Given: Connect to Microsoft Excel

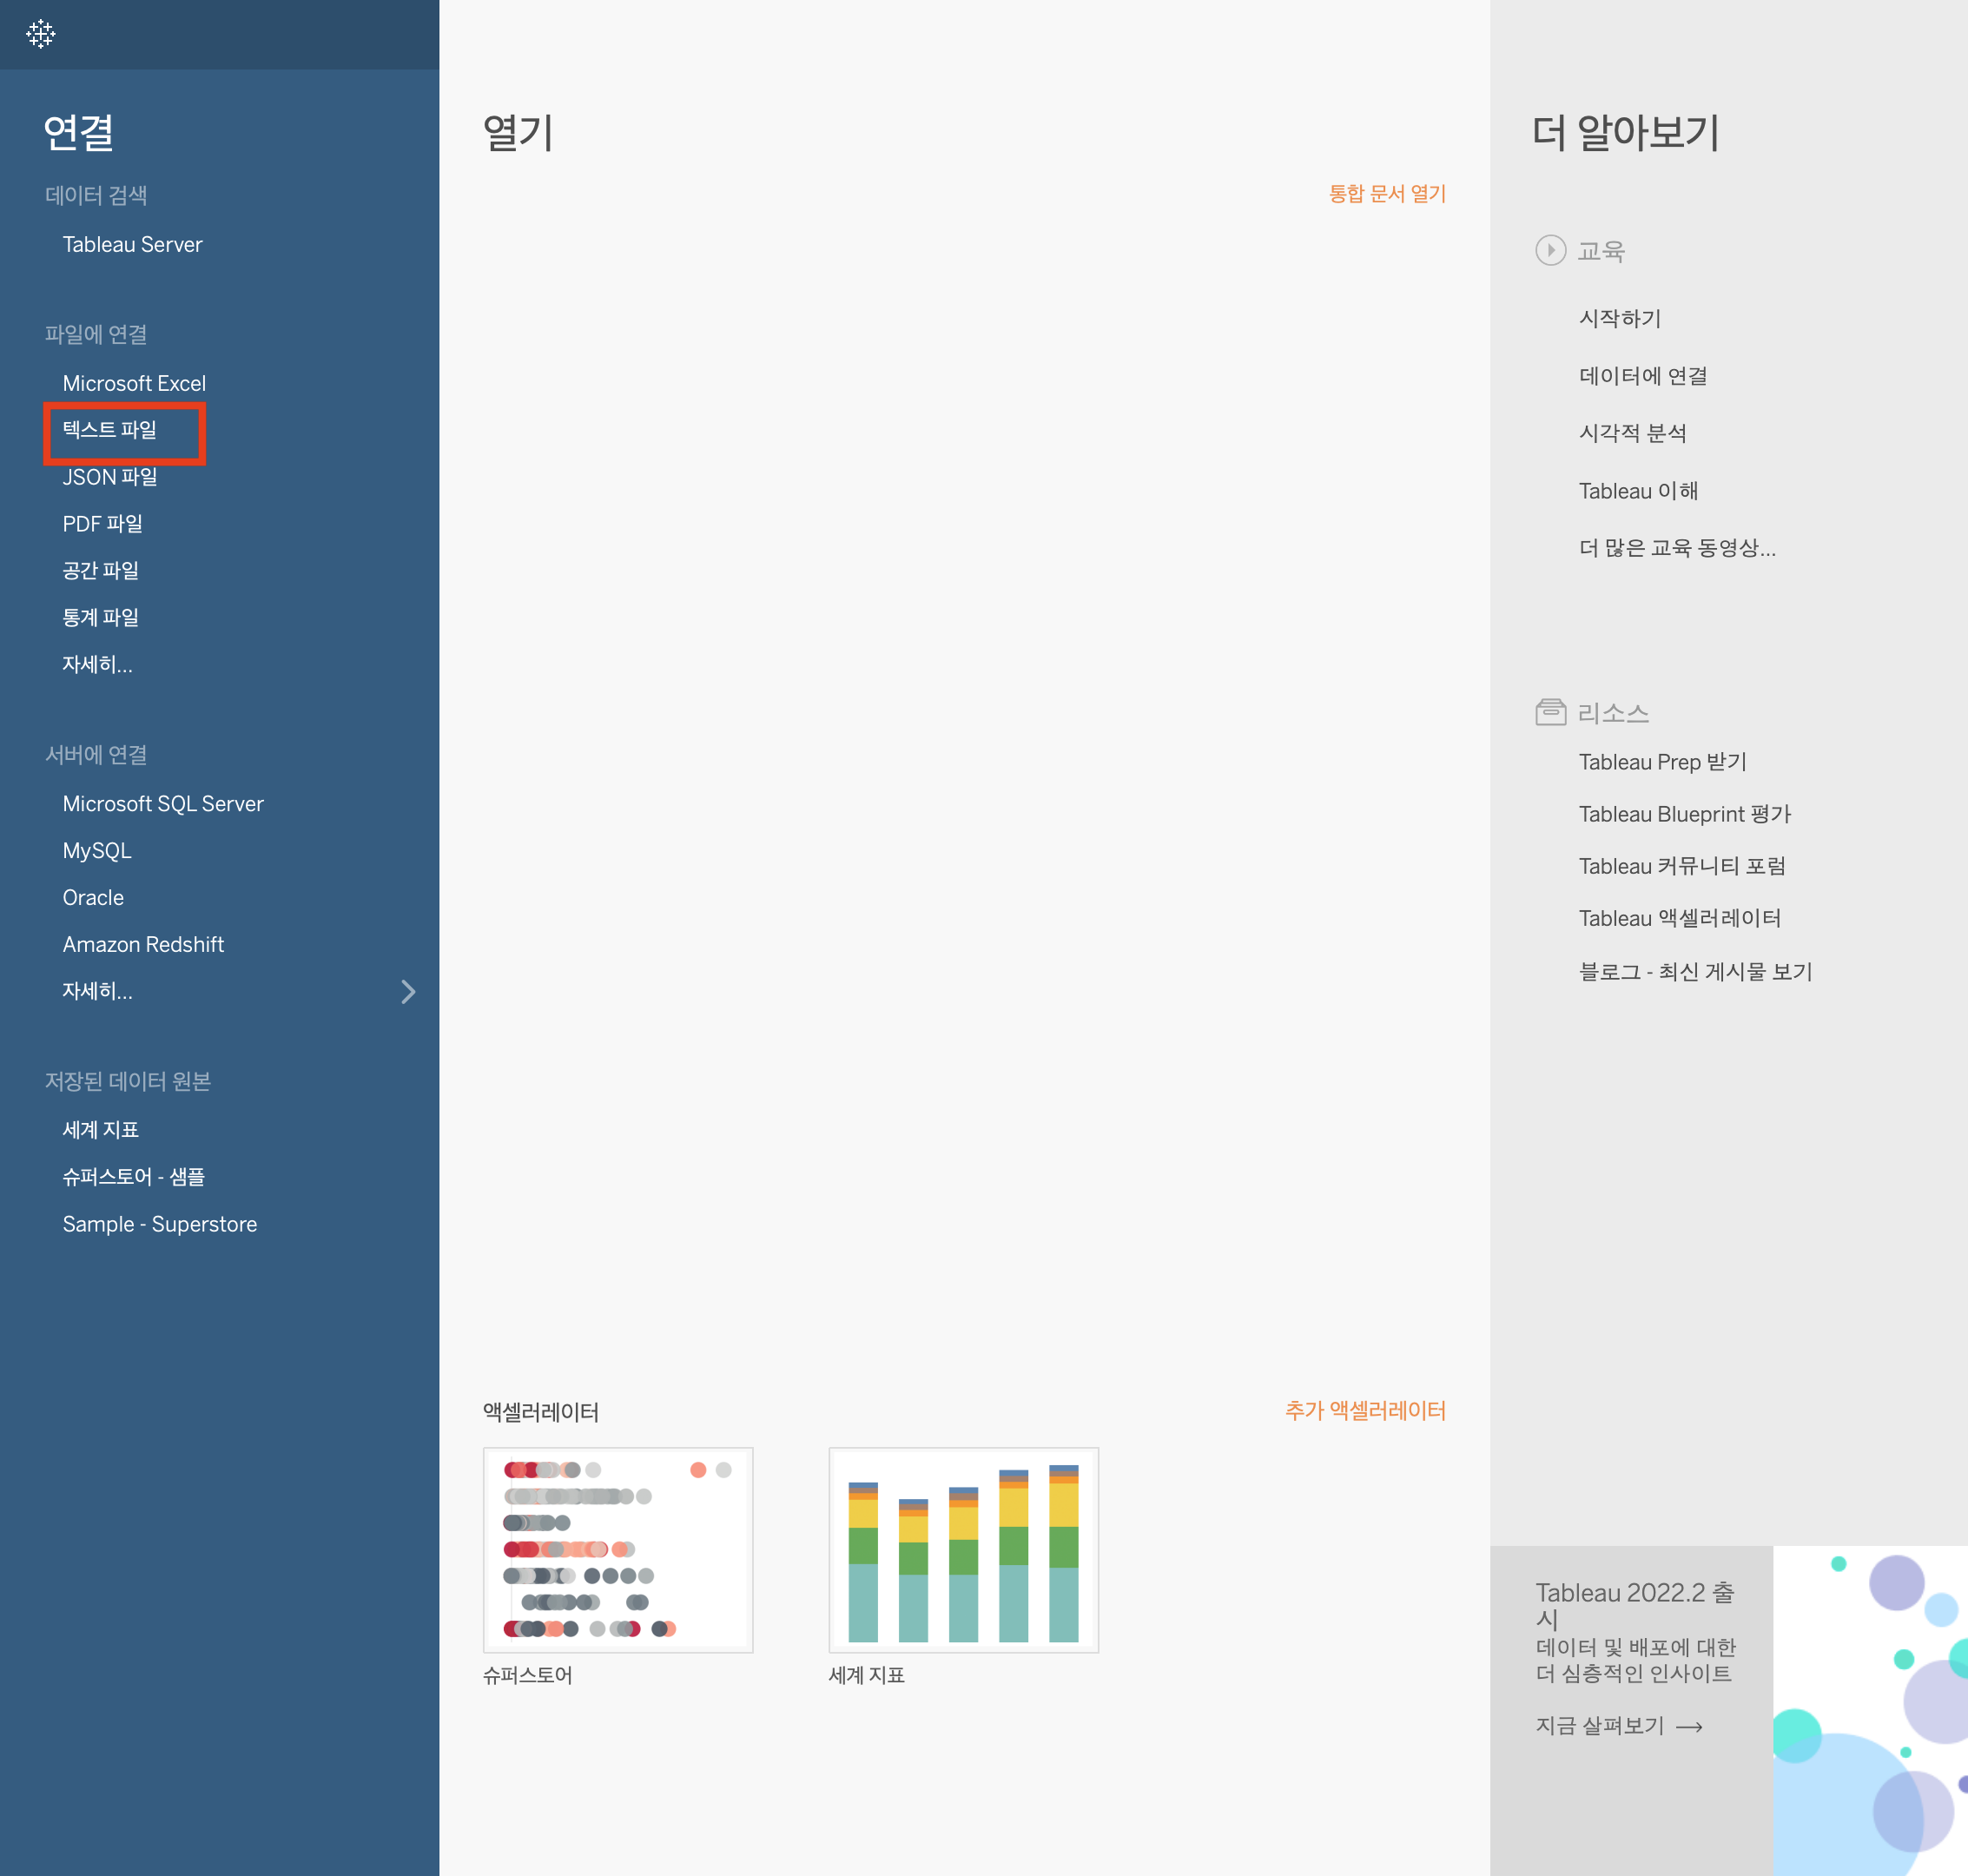Looking at the screenshot, I should pyautogui.click(x=134, y=383).
